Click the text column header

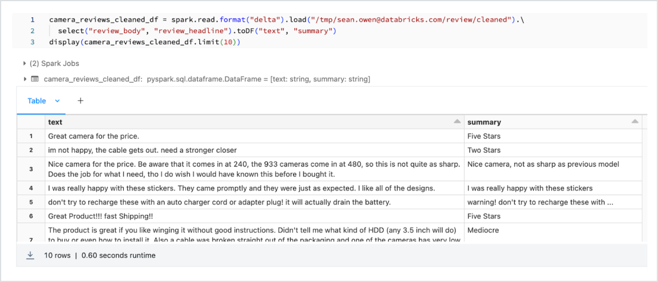click(55, 122)
